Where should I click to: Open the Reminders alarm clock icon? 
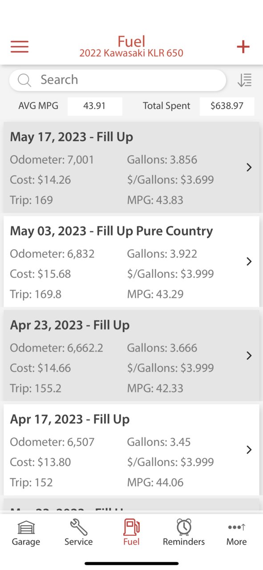click(184, 527)
